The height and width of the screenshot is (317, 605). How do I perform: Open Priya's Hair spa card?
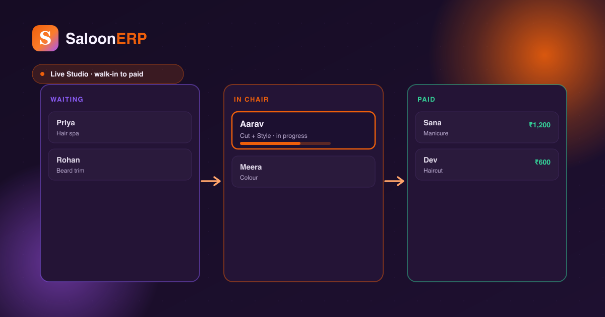coord(120,127)
